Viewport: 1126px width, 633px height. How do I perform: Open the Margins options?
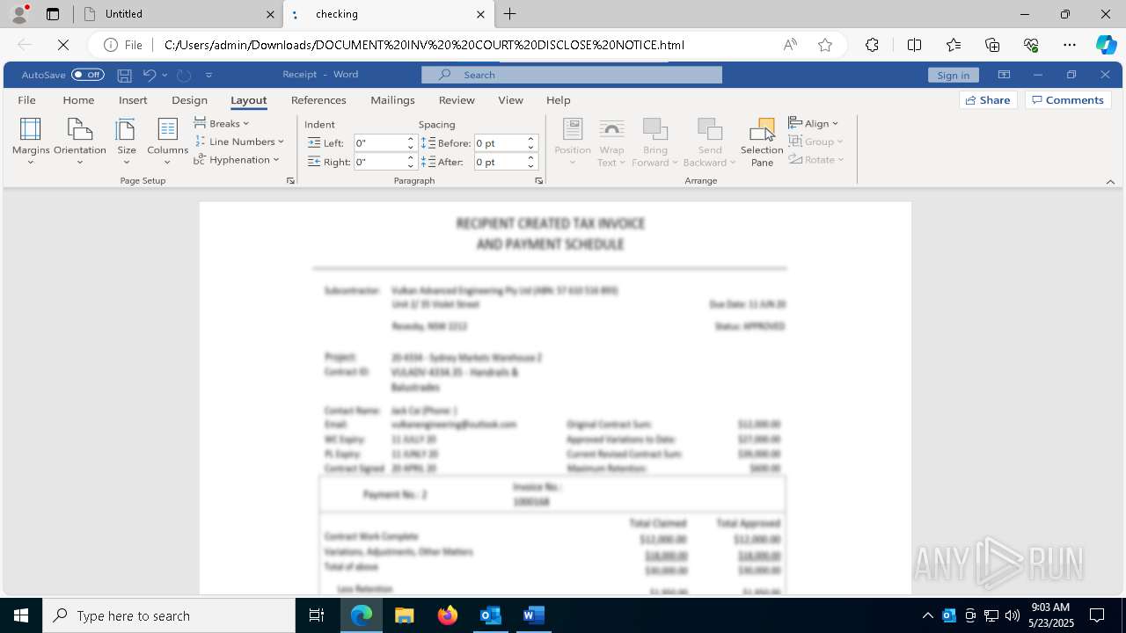tap(31, 142)
